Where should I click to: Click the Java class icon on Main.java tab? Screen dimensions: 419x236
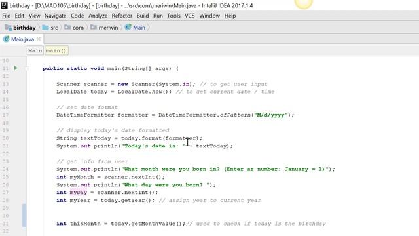pyautogui.click(x=6, y=39)
